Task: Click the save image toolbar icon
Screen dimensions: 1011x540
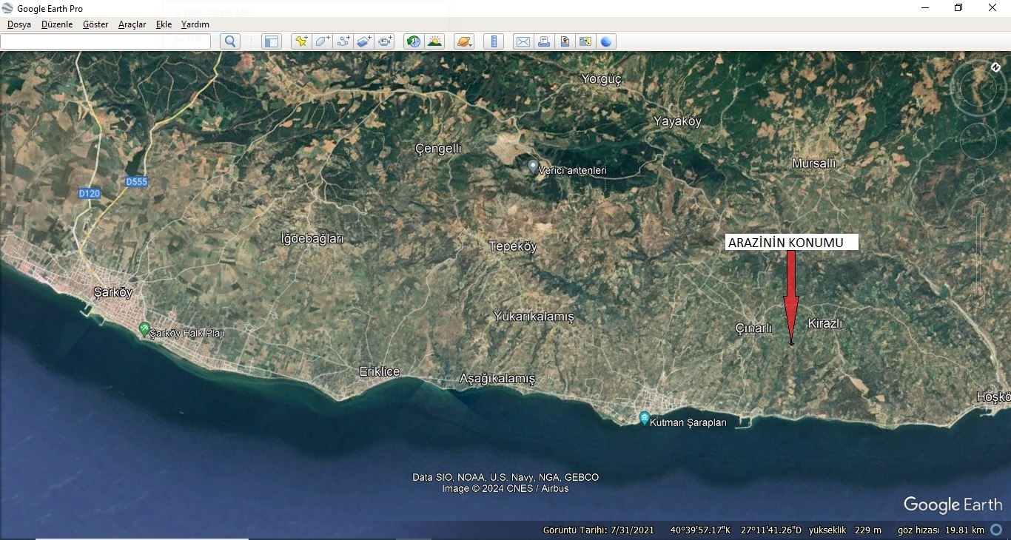Action: [x=565, y=41]
